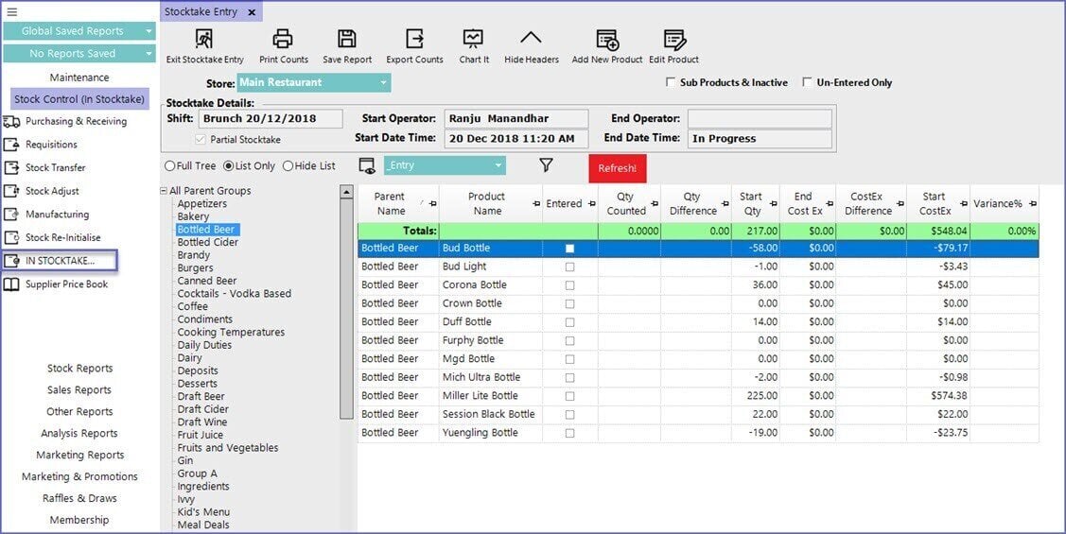1066x534 pixels.
Task: Click the filter funnel icon
Action: (546, 165)
